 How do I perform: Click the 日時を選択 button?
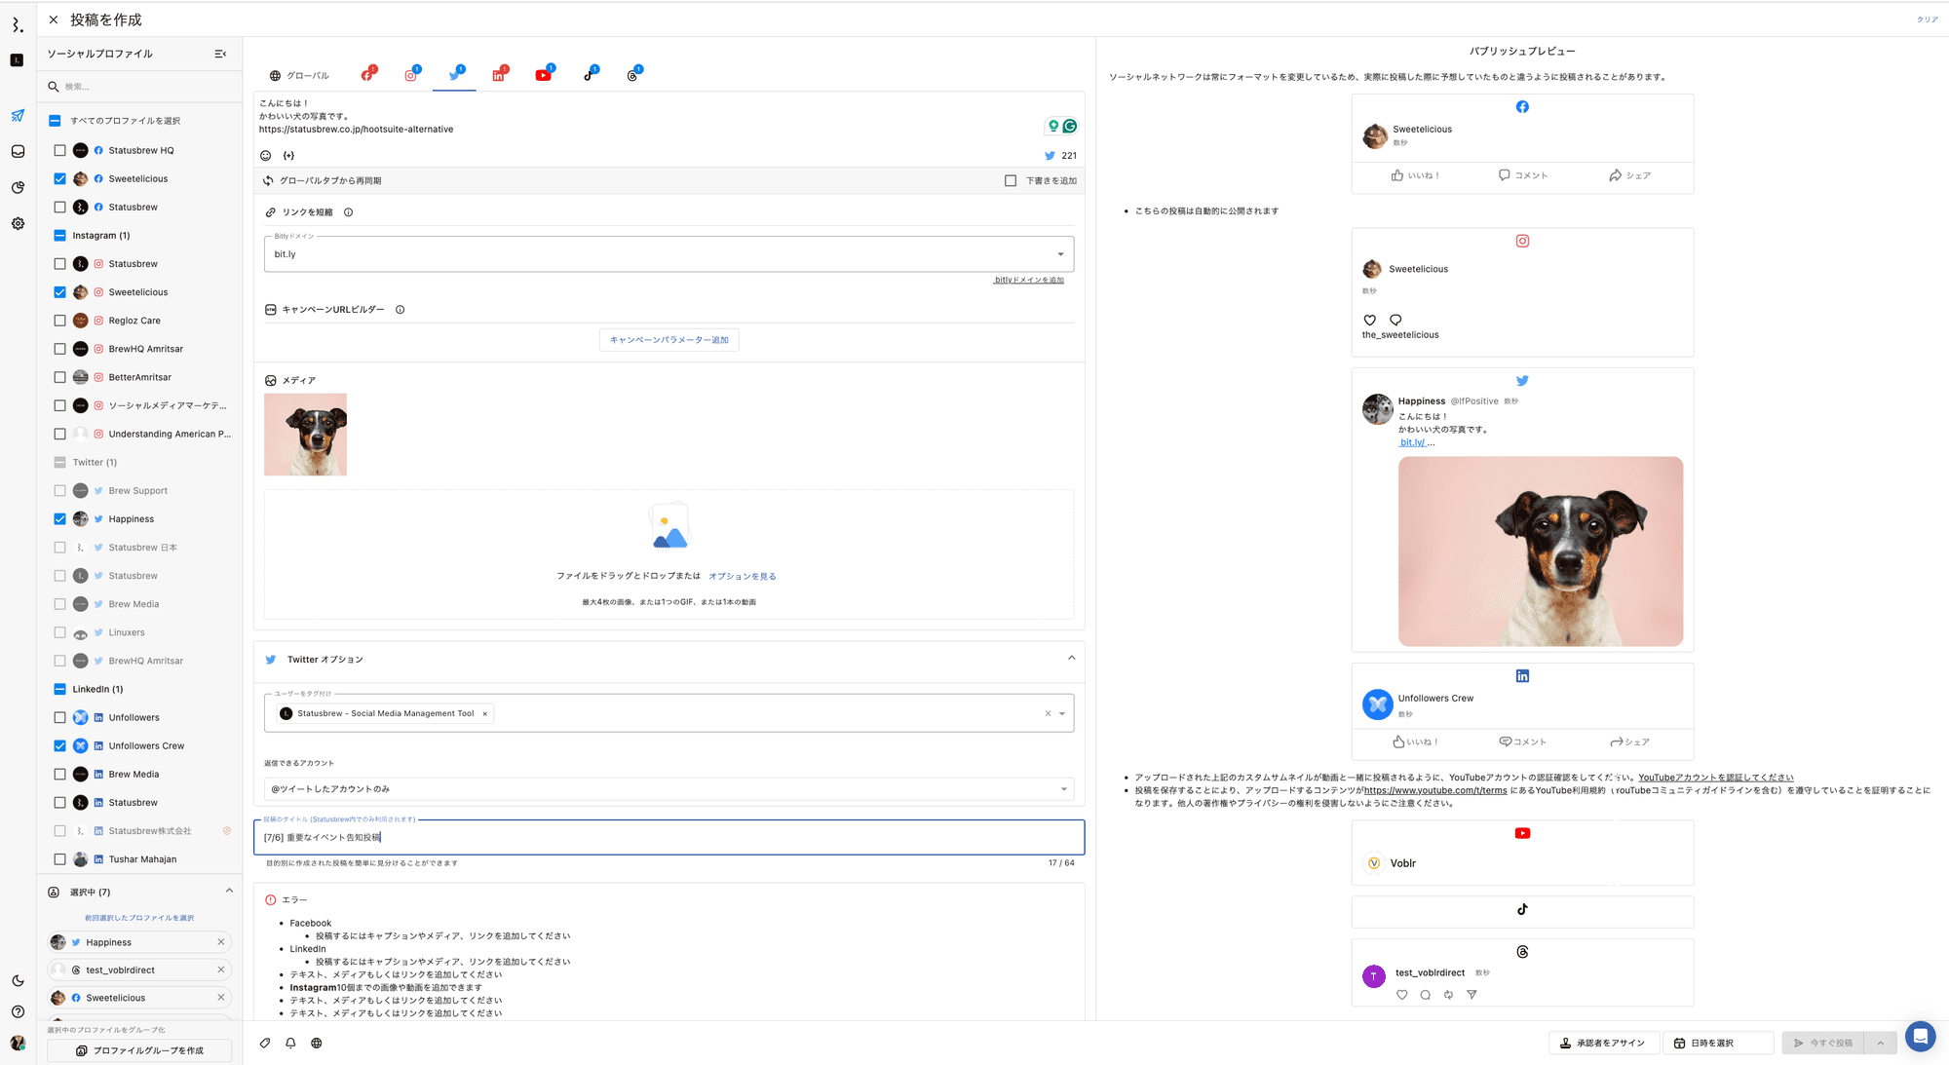[1716, 1044]
